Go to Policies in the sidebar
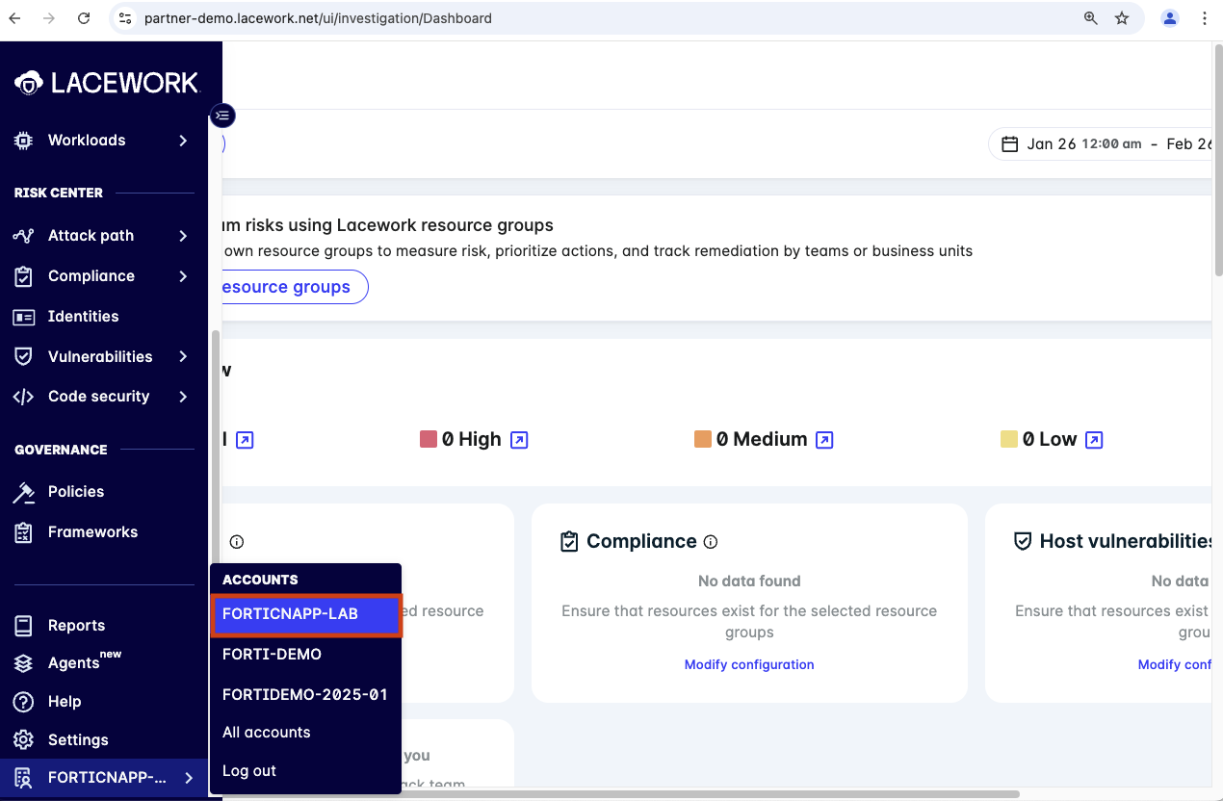The height and width of the screenshot is (801, 1223). [x=76, y=492]
